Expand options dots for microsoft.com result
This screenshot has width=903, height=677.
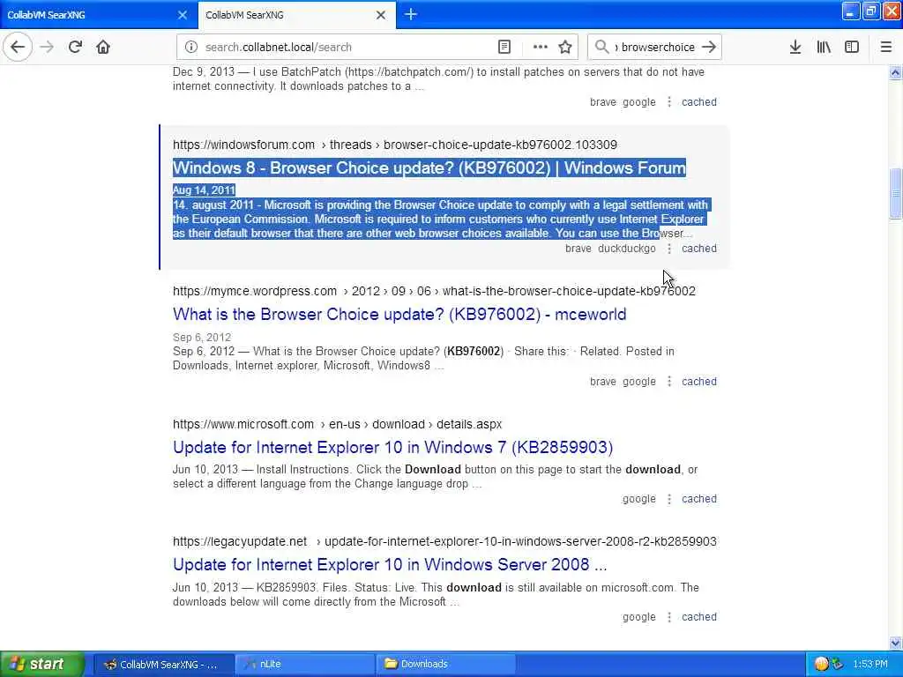[669, 499]
